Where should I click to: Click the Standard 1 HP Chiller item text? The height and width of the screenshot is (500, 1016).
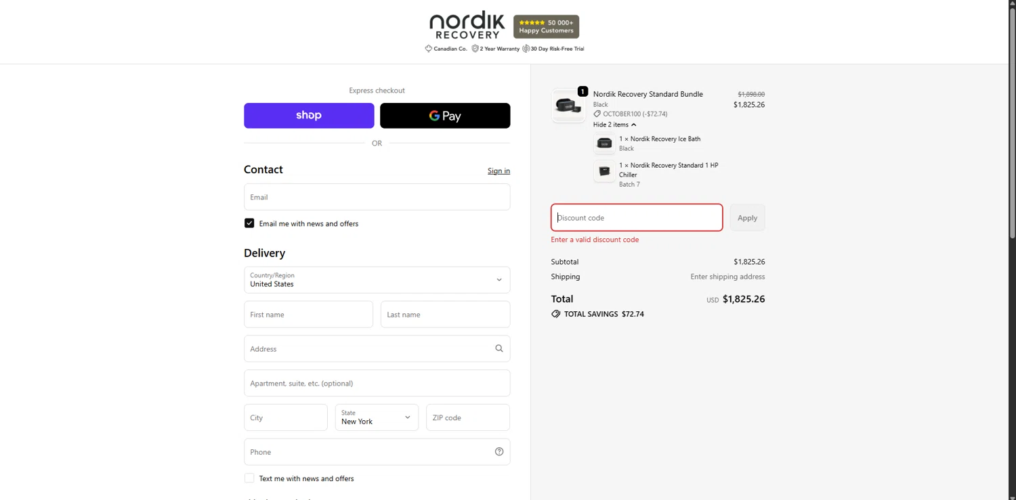[x=669, y=170]
